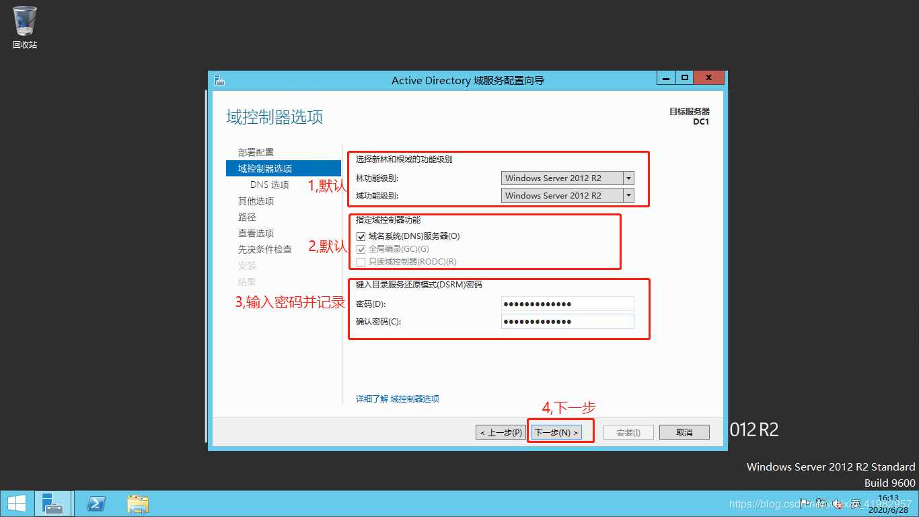This screenshot has height=517, width=919.
Task: Expand the domain functional level dropdown
Action: click(628, 196)
